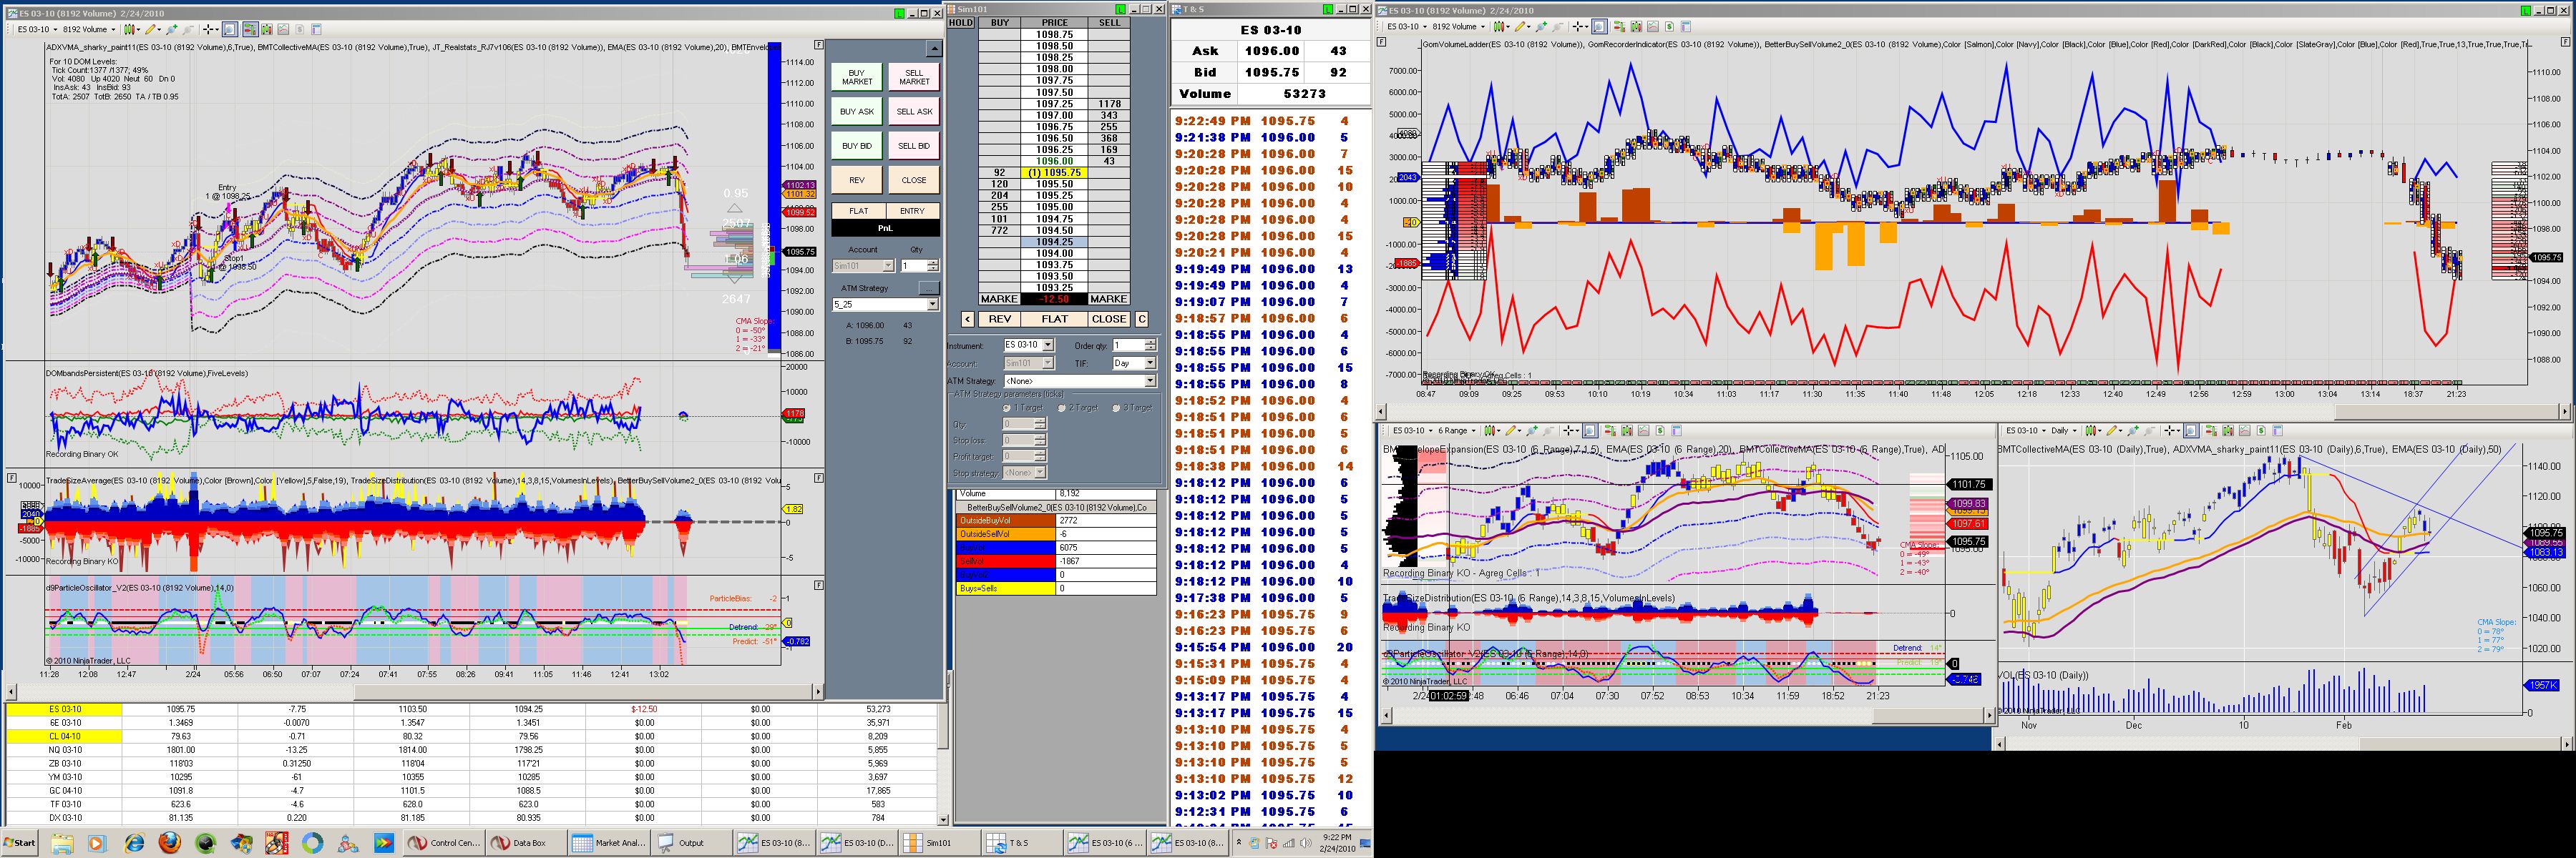Switch to Output taskbar window
Image resolution: width=2576 pixels, height=858 pixels.
tap(692, 843)
